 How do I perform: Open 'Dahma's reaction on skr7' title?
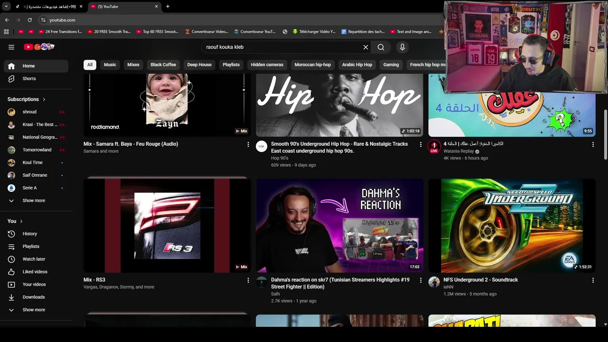(x=340, y=283)
